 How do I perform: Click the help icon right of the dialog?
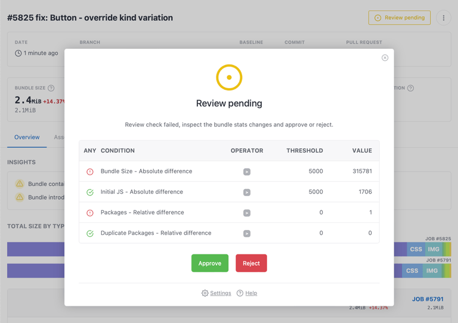click(x=410, y=88)
